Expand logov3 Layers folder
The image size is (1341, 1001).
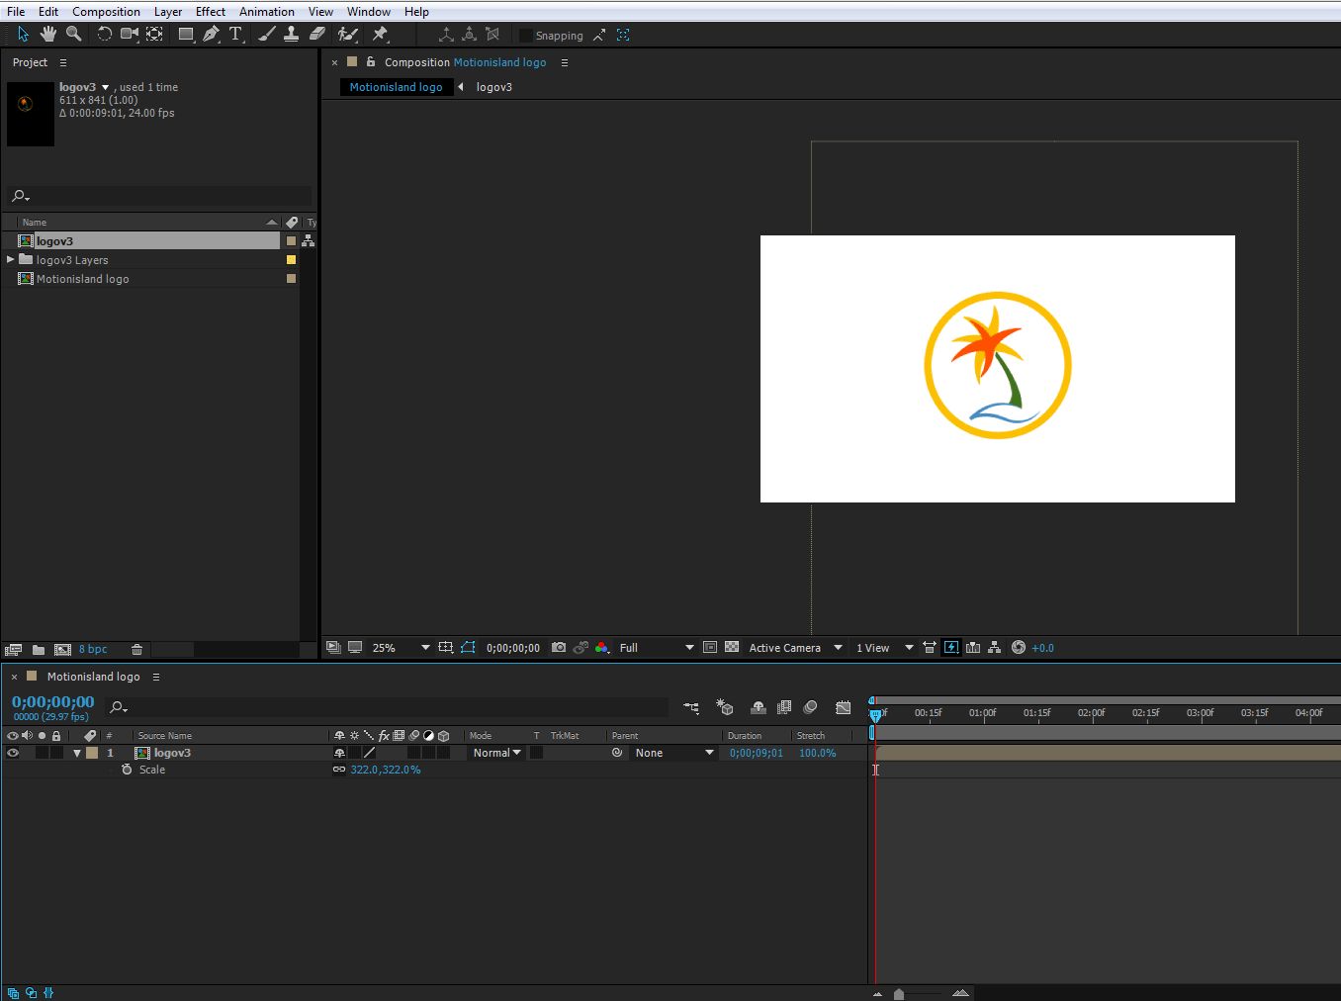(x=10, y=259)
